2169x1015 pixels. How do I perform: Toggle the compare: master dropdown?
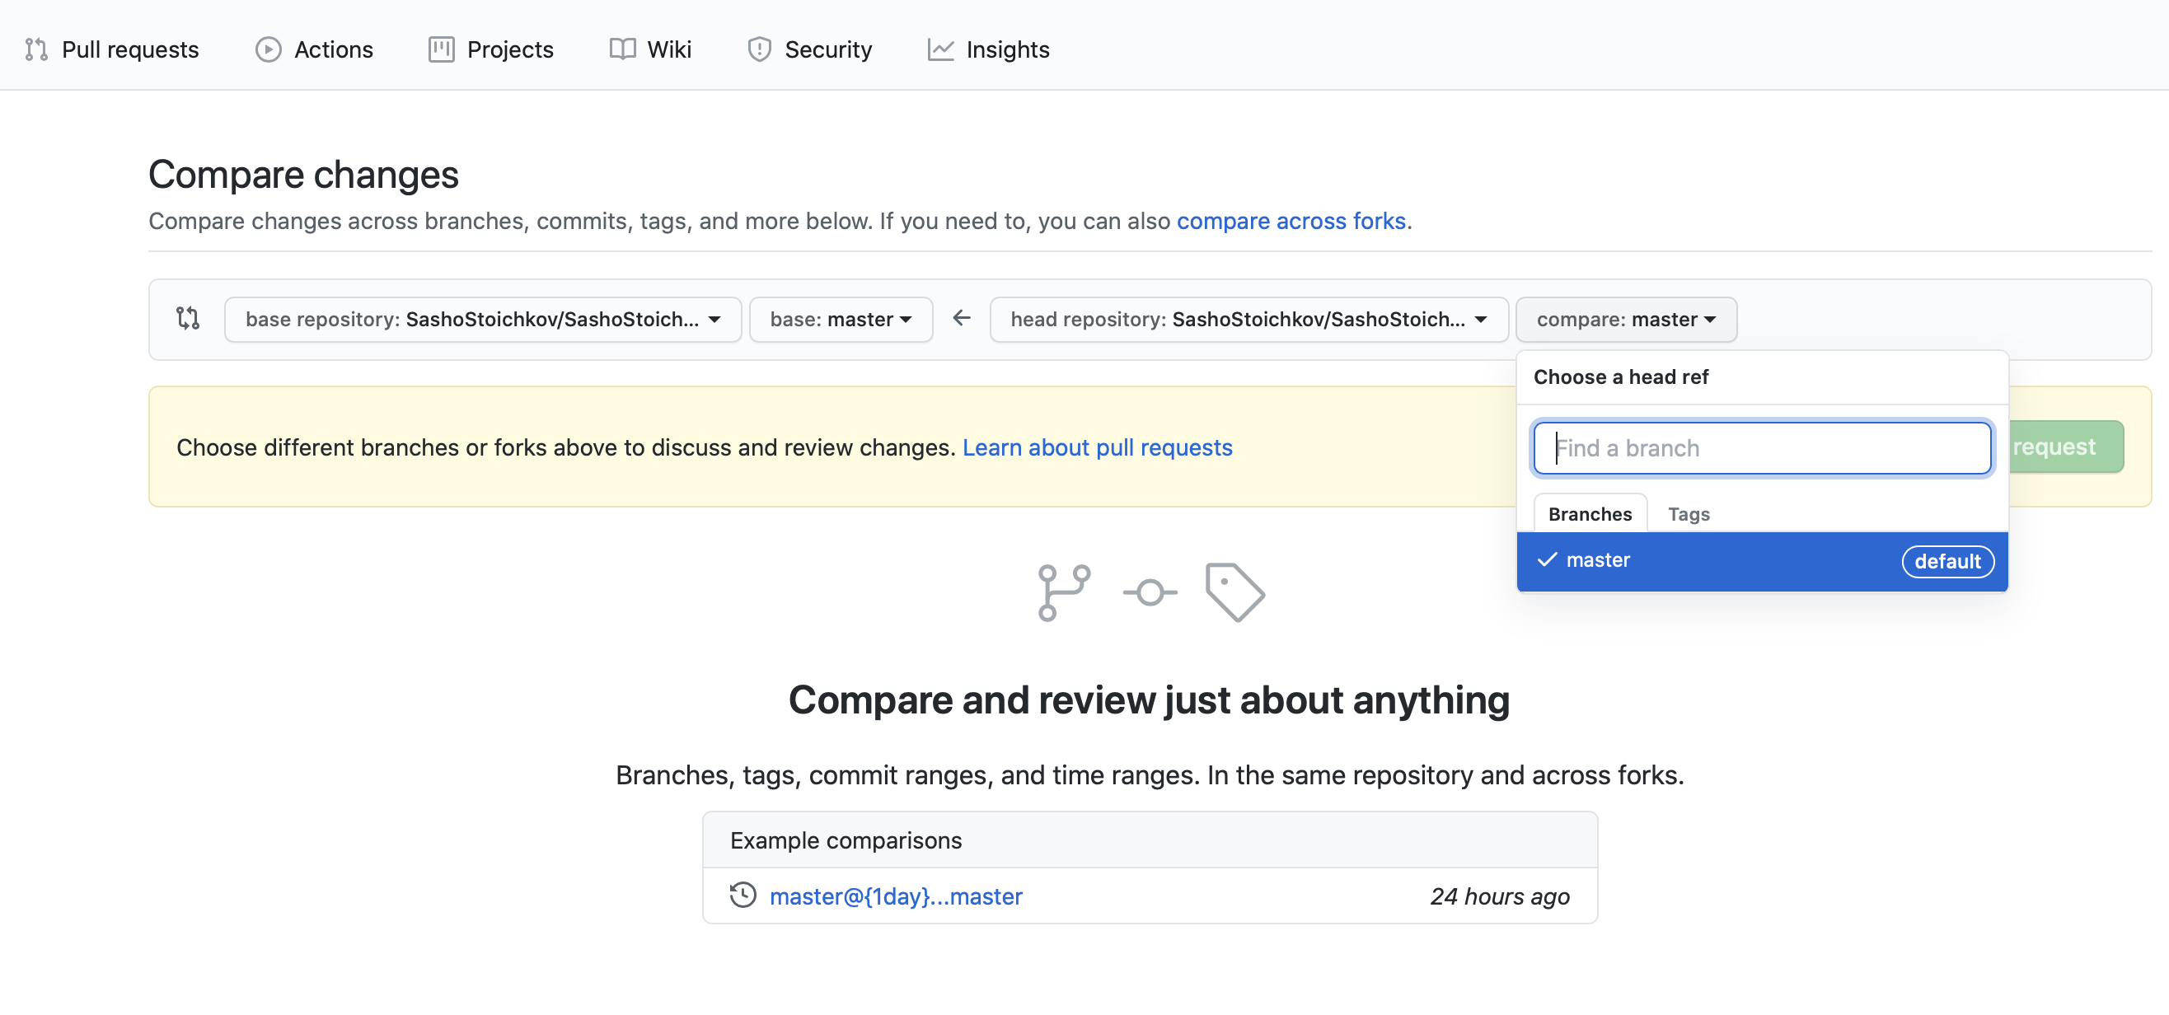point(1625,320)
